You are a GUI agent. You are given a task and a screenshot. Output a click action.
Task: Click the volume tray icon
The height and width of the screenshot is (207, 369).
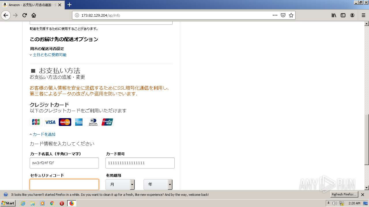coord(335,203)
